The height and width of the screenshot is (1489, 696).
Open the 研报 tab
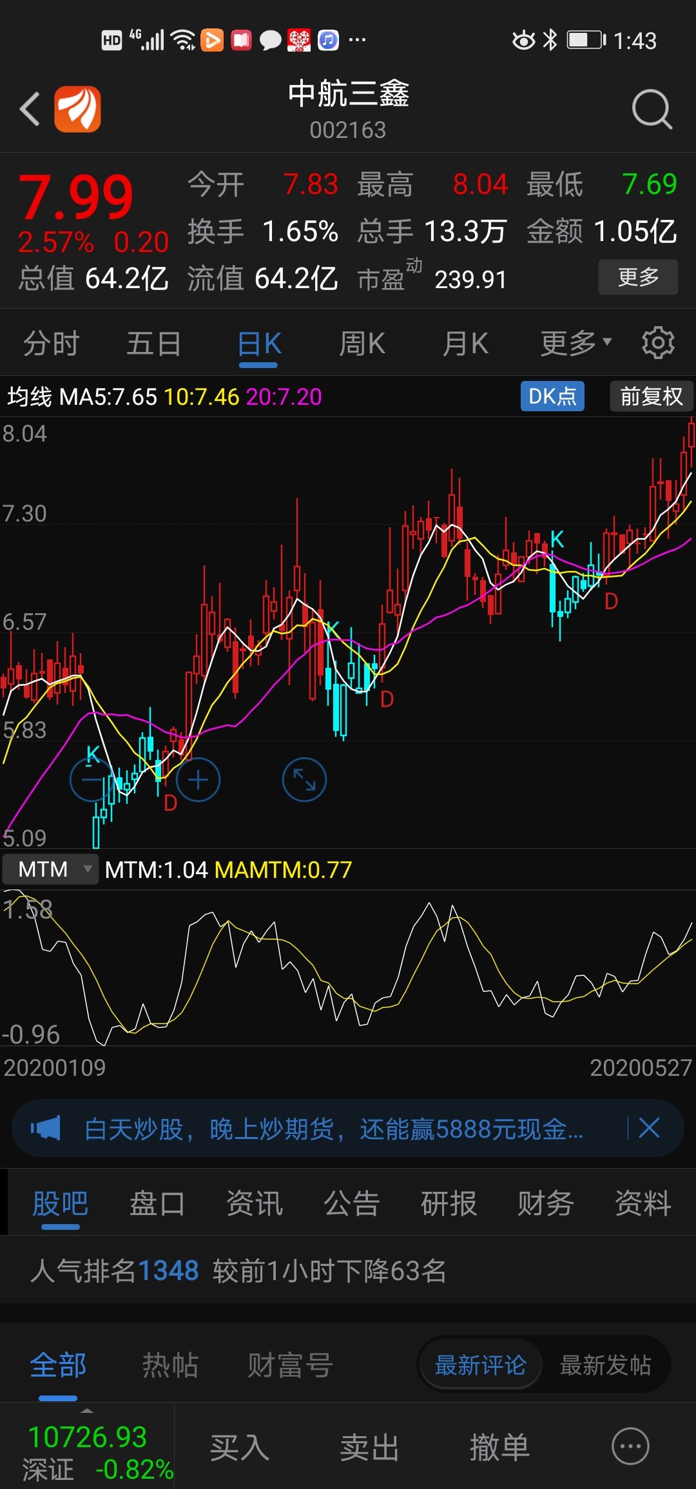(449, 1203)
